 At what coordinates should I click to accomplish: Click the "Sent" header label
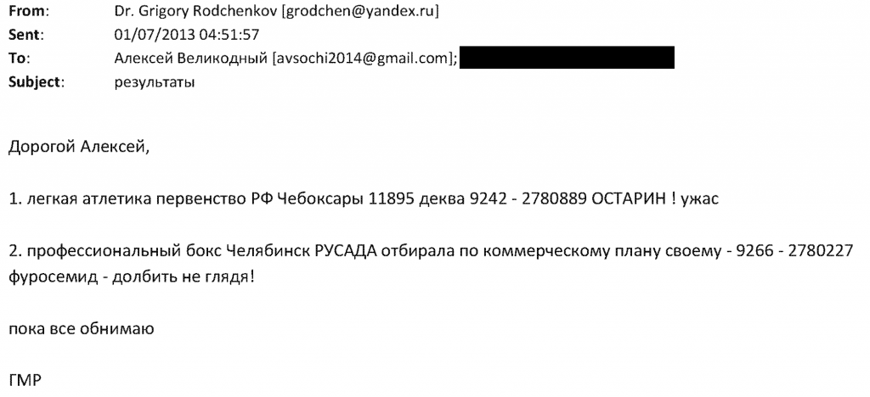point(26,35)
